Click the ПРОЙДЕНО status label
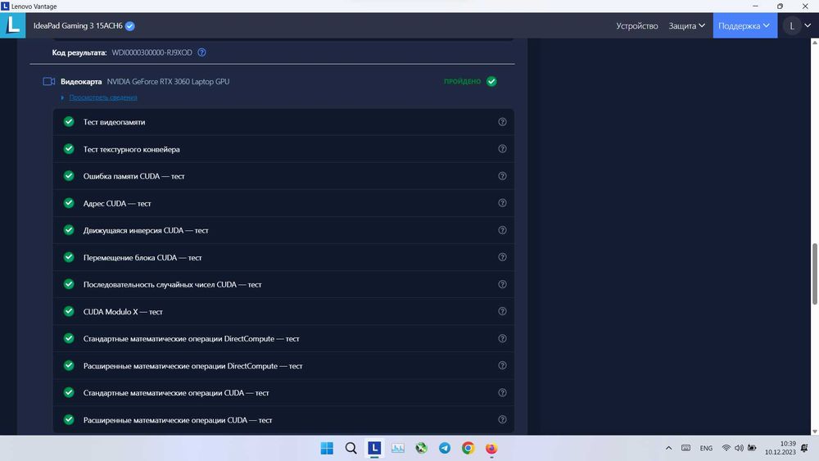Viewport: 819px width, 461px height. click(x=462, y=81)
